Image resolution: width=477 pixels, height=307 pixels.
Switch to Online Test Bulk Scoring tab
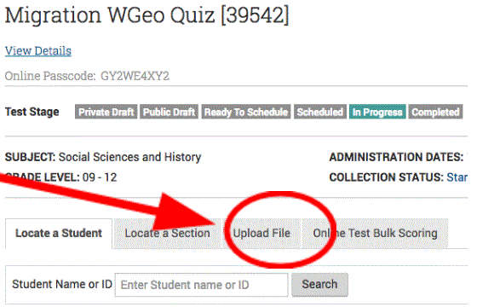point(375,234)
